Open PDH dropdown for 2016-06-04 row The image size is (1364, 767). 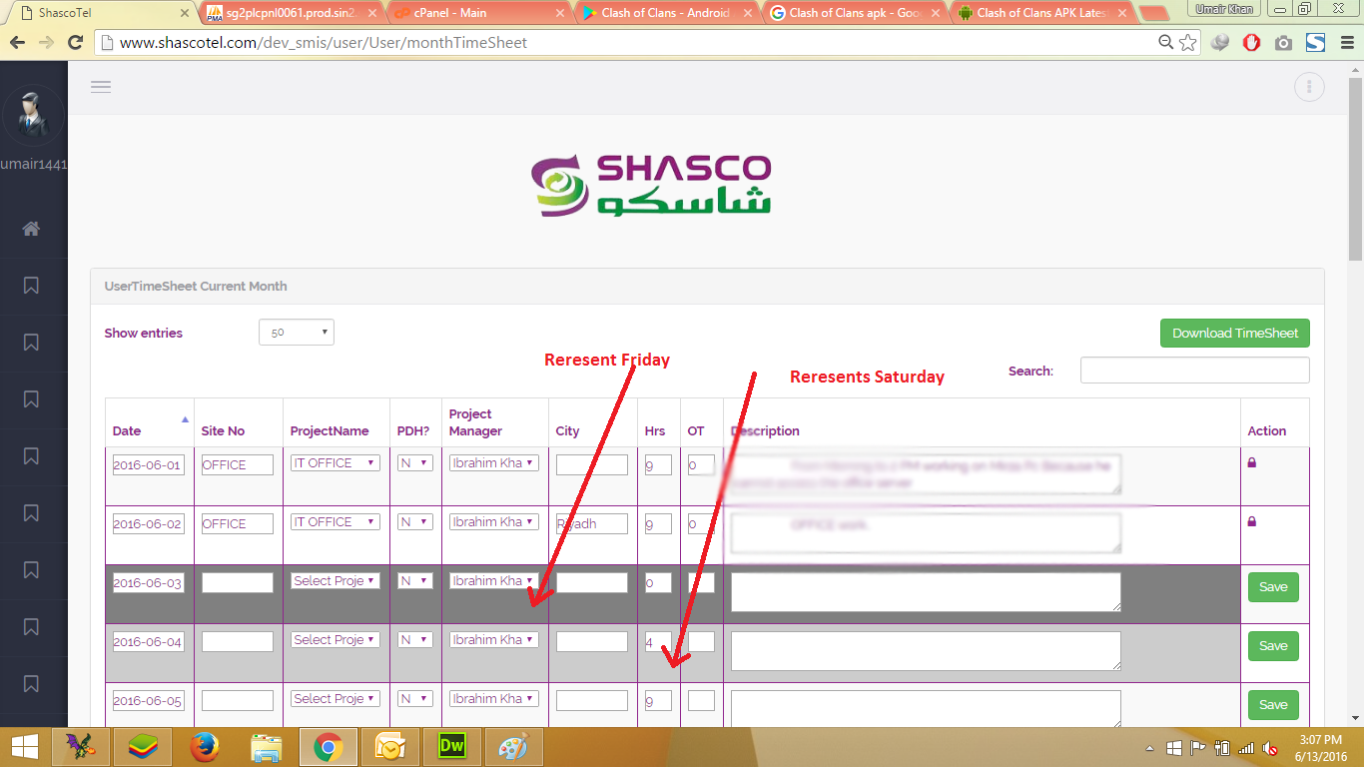point(414,640)
